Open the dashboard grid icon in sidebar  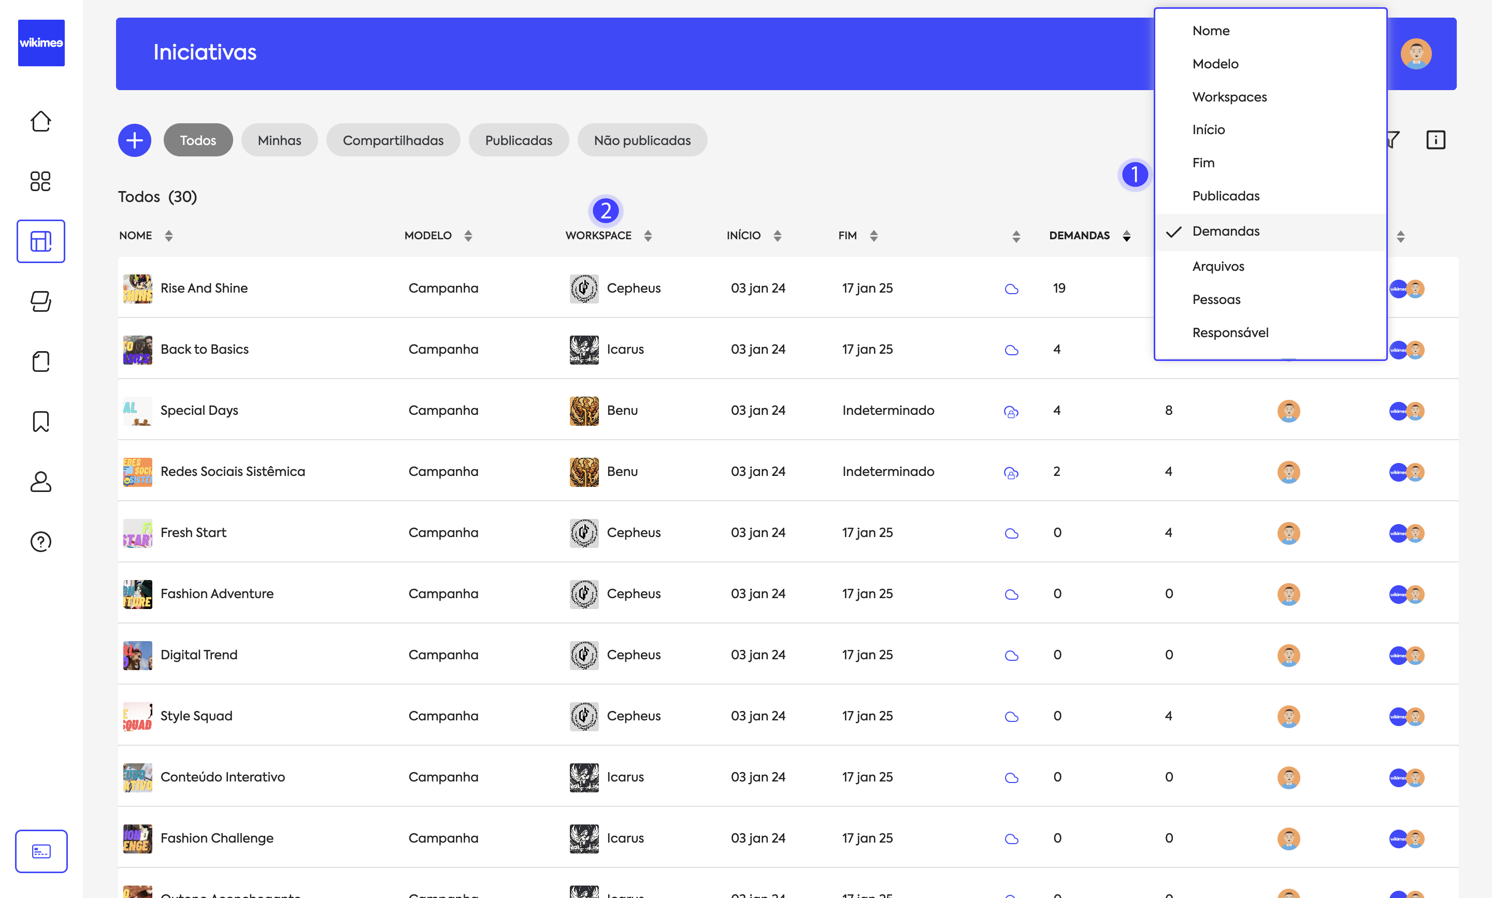coord(40,181)
